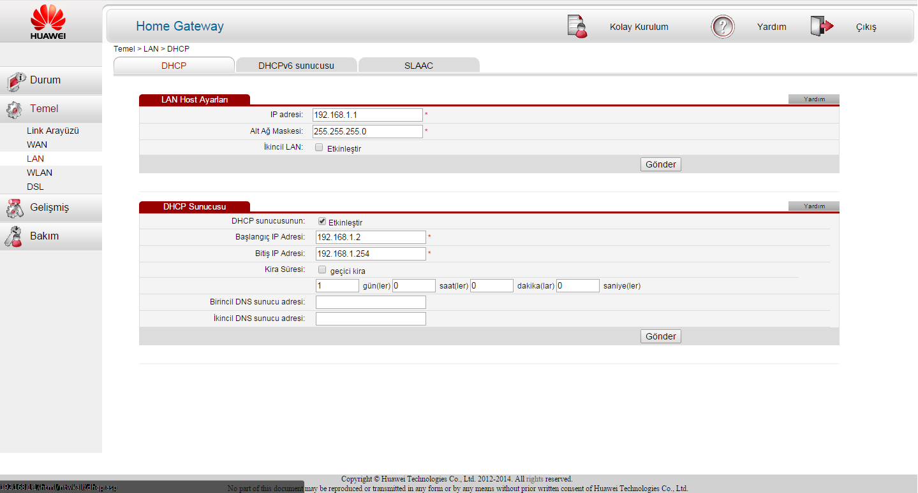918x493 pixels.
Task: Enable the İkincil LAN checkbox
Action: click(x=319, y=147)
